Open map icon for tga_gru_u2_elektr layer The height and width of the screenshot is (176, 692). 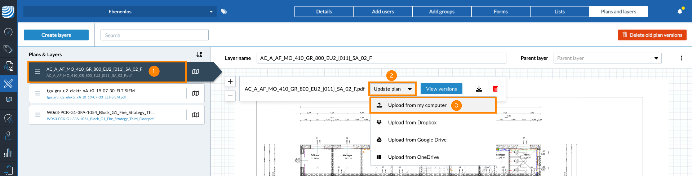(196, 93)
